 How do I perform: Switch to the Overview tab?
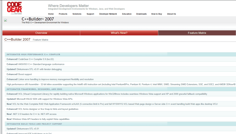pos(41,33)
